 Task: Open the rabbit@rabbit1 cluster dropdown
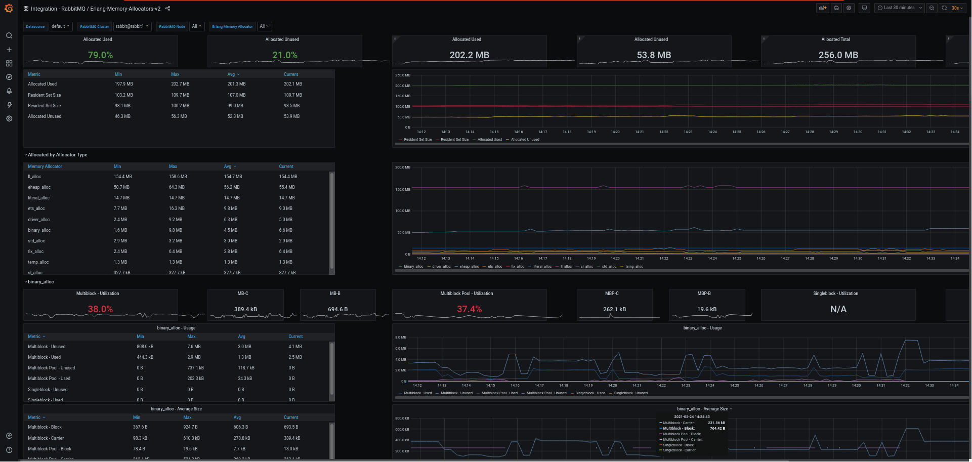click(132, 26)
